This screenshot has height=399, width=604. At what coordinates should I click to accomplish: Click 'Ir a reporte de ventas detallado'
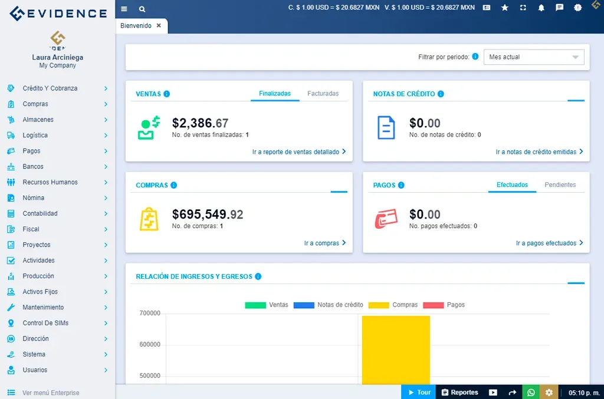point(301,151)
